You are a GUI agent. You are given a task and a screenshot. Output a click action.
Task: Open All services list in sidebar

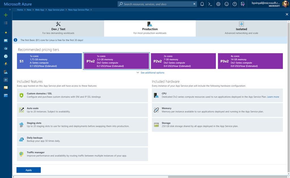point(6,23)
